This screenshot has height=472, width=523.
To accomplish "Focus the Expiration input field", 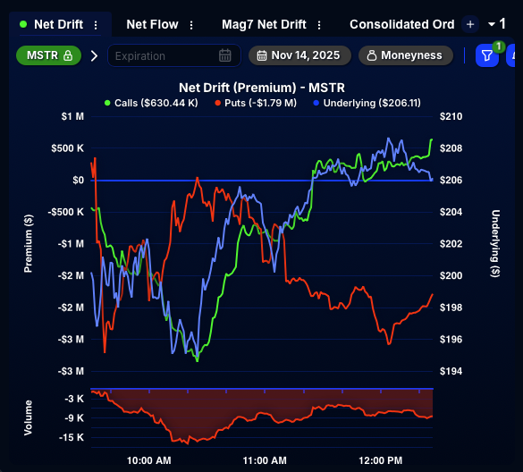I will 174,55.
